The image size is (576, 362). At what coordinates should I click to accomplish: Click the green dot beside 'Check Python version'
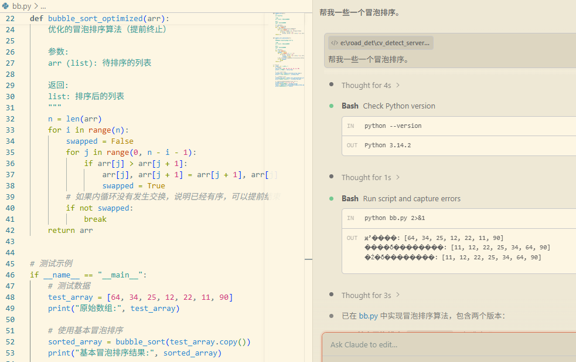point(332,106)
